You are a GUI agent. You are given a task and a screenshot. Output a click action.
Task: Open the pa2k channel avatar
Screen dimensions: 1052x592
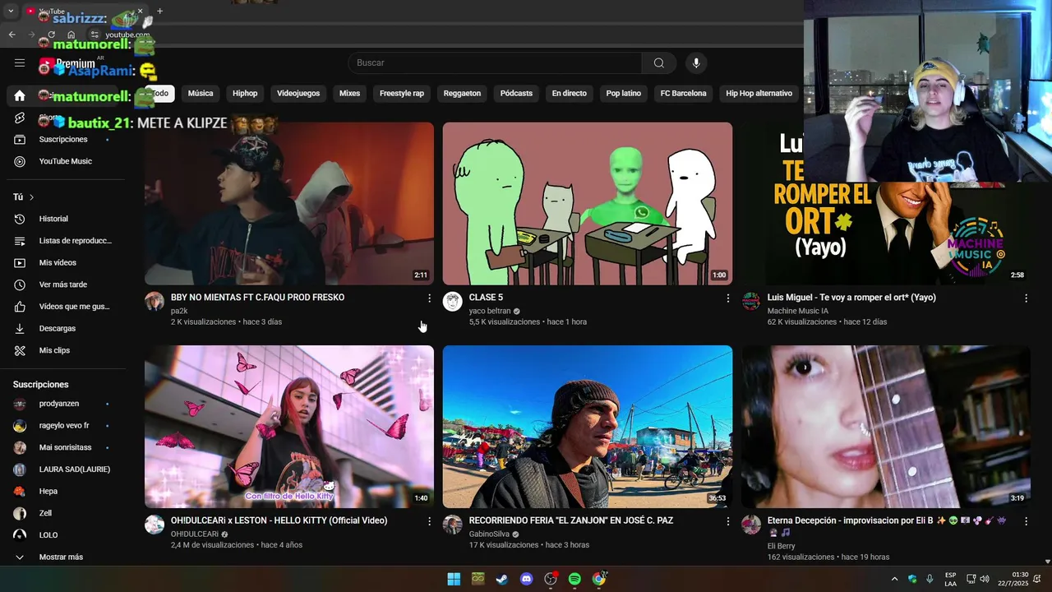tap(155, 302)
